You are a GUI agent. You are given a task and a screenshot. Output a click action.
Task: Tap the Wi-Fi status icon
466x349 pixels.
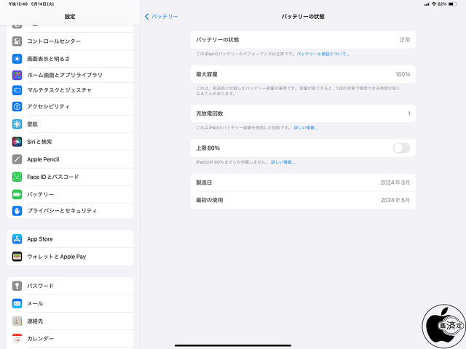pyautogui.click(x=434, y=4)
